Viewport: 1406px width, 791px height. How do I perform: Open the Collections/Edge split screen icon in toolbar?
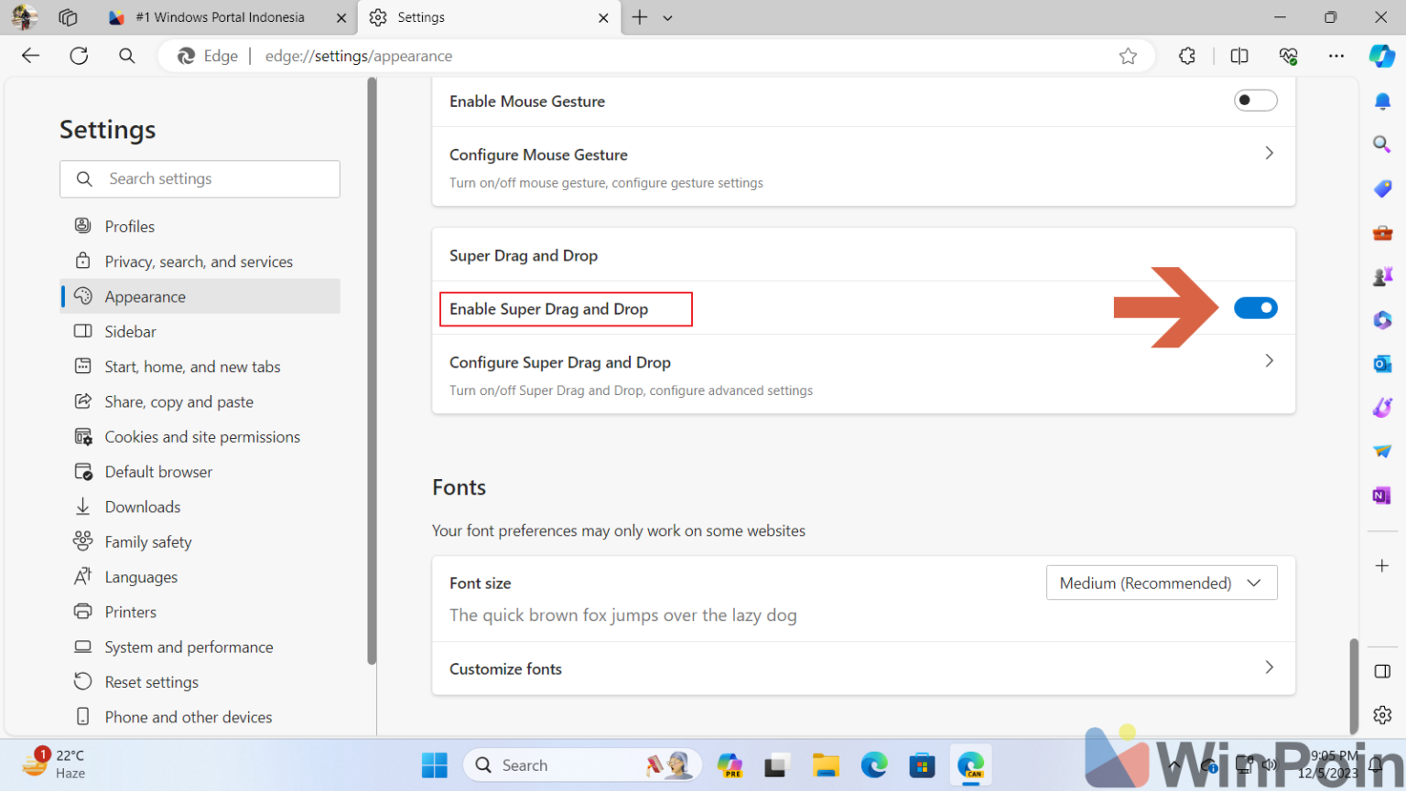click(1238, 56)
